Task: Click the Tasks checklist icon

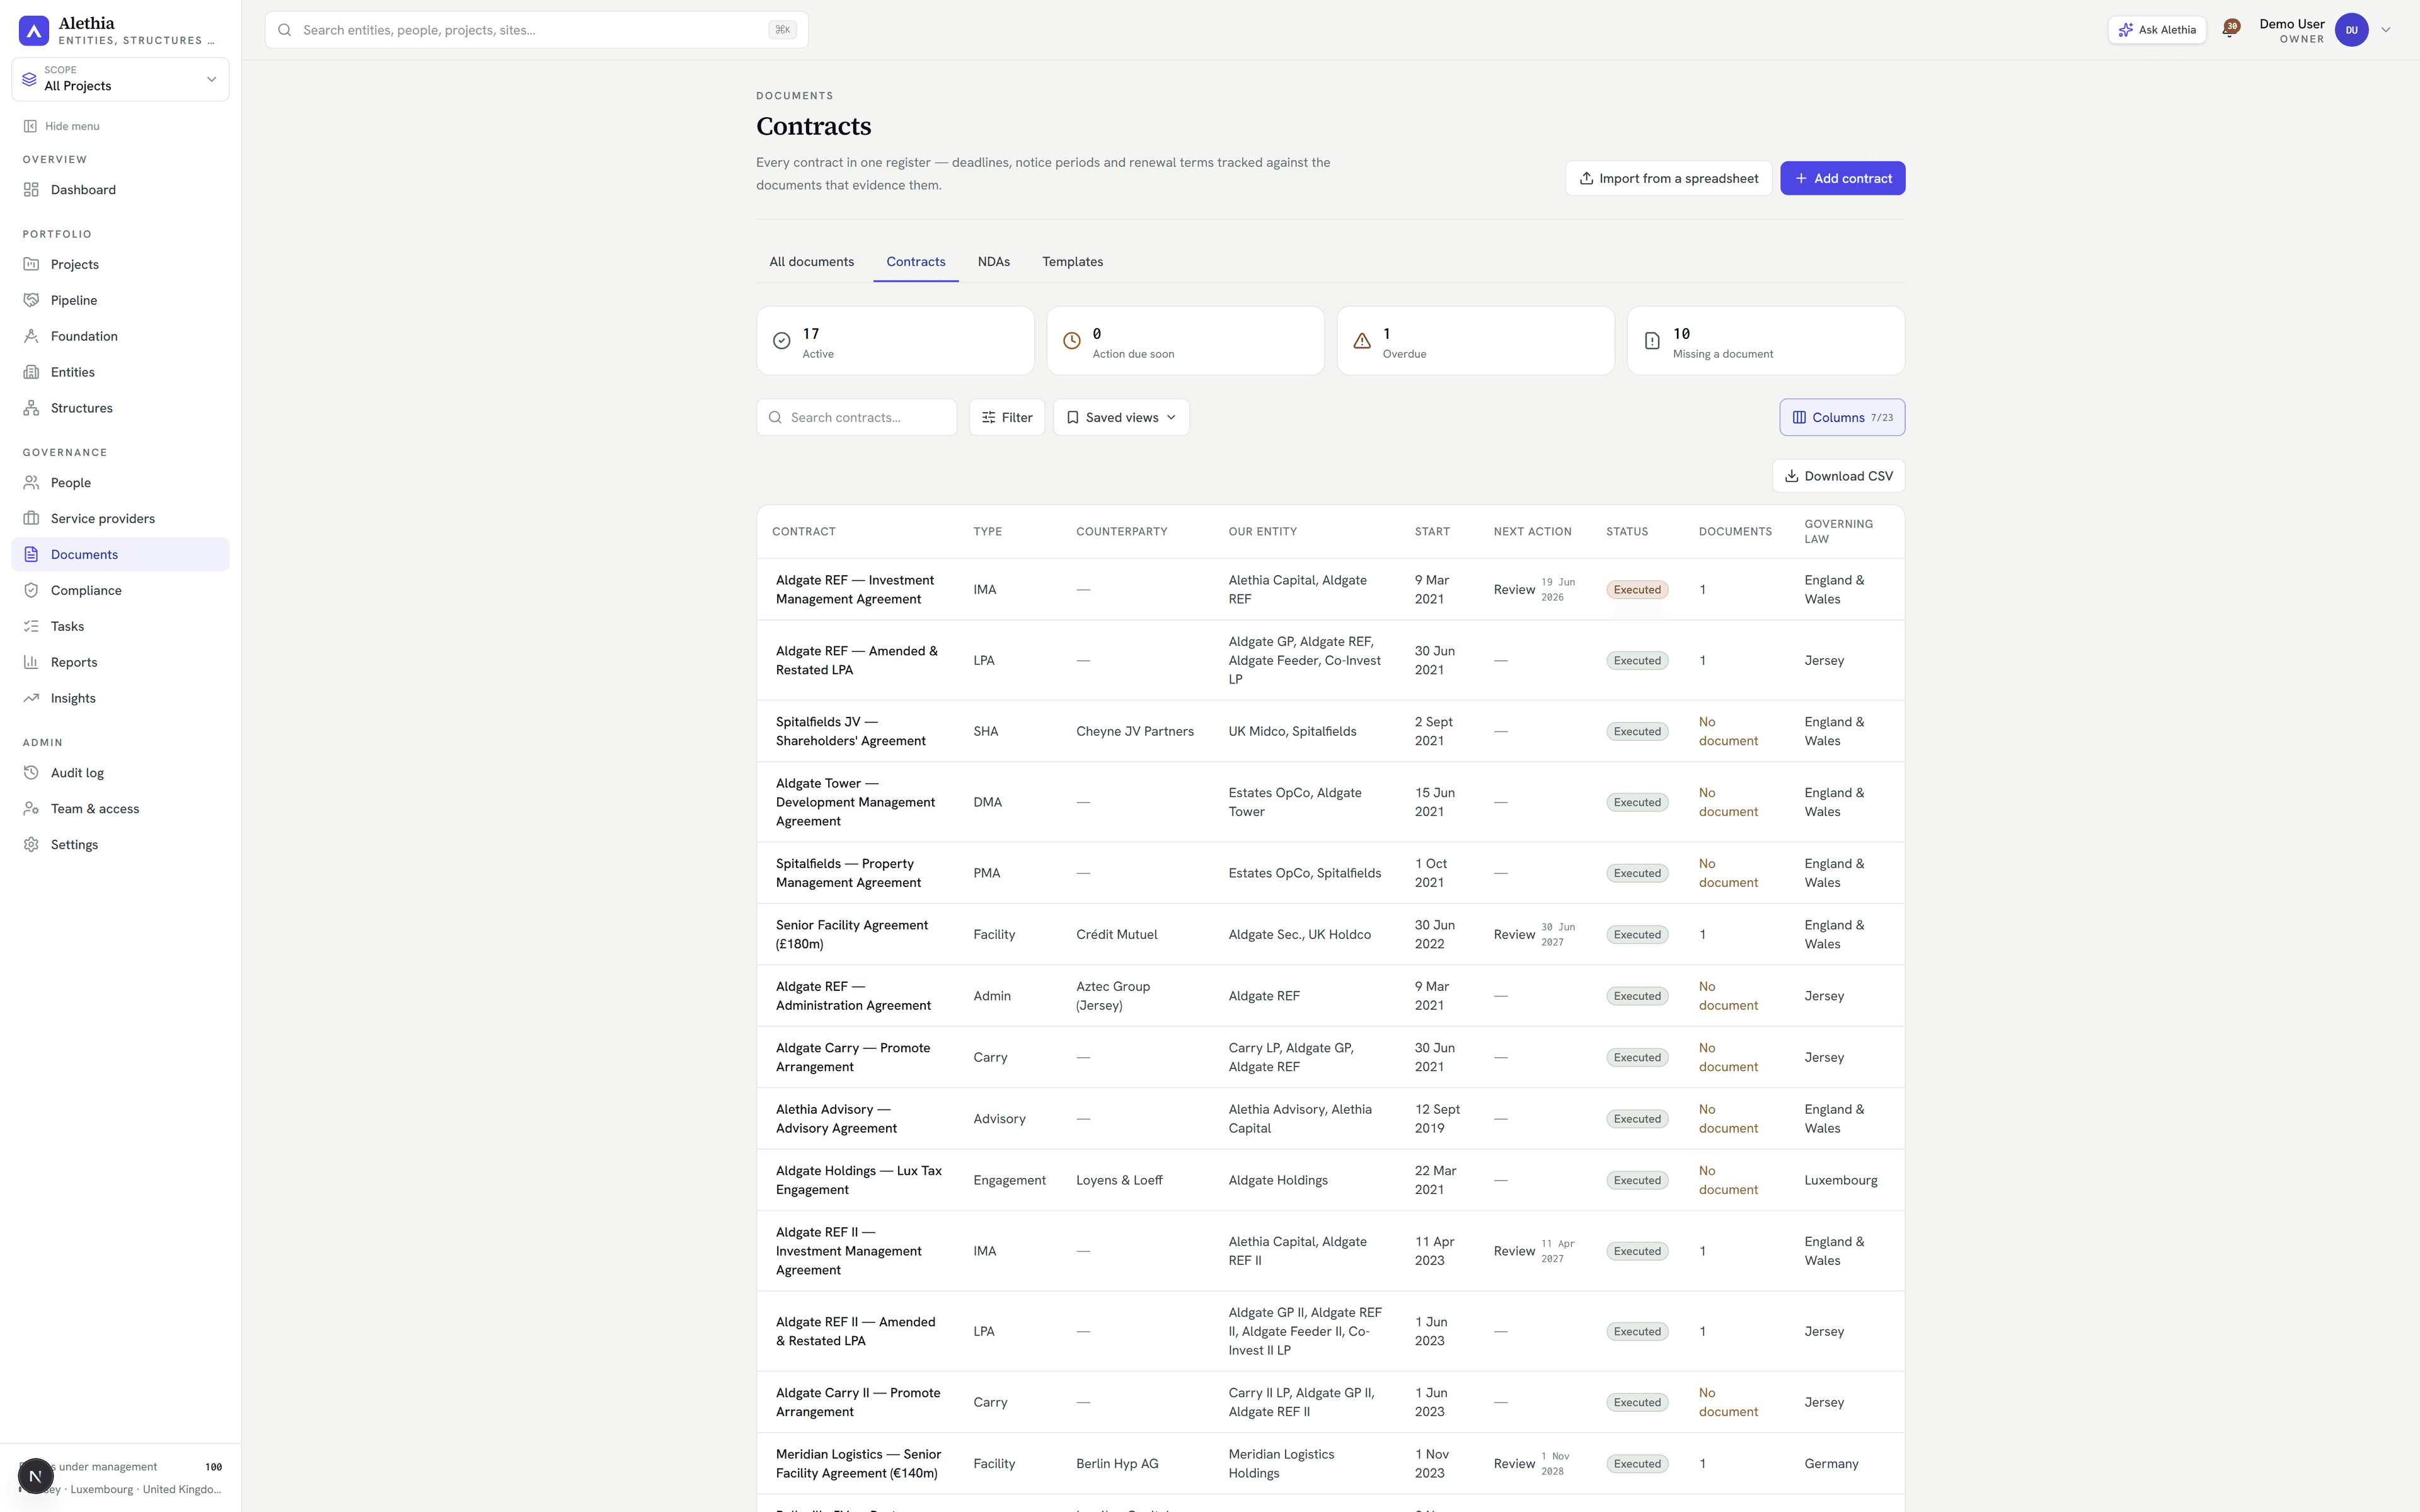Action: pos(31,626)
